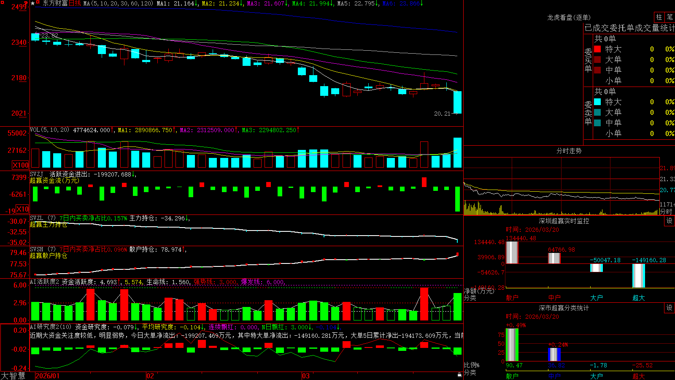Click the intraday price line in 分时走势 chart
Viewport: 675px width, 380px height.
561,196
